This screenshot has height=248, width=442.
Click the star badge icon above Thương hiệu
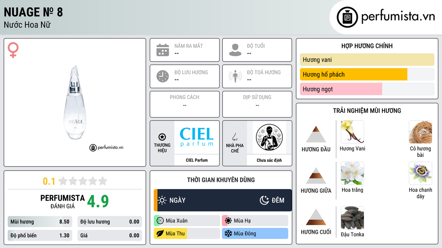pos(162,137)
